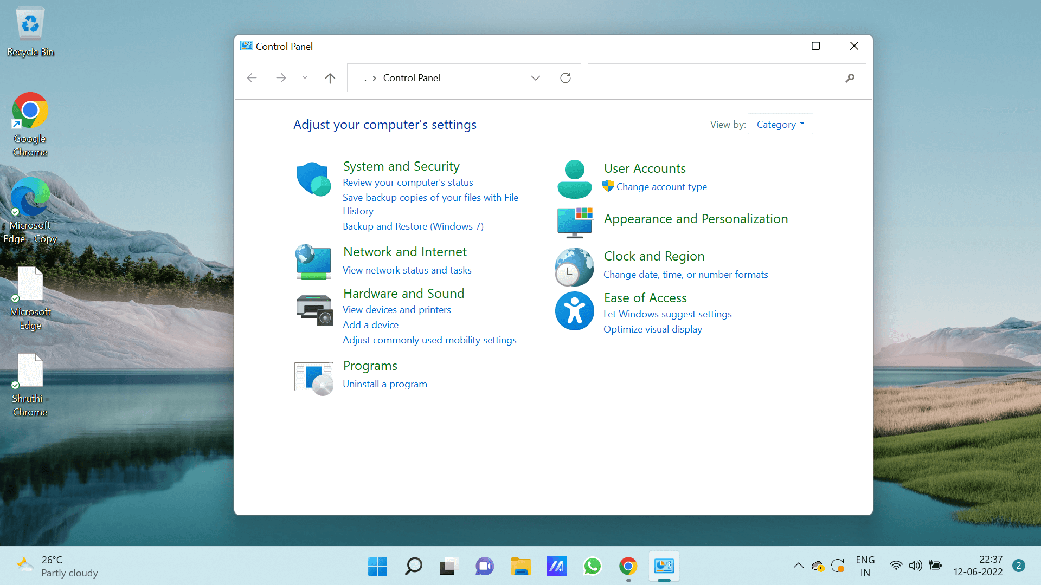Viewport: 1041px width, 585px height.
Task: Click the address bar path dropdown
Action: tap(536, 78)
